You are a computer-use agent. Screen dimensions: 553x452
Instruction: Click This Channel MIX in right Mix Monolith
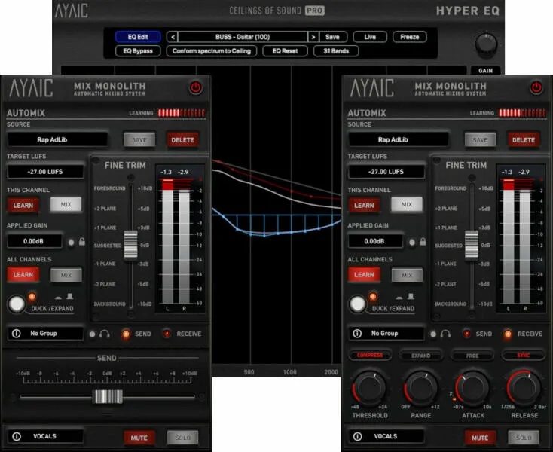407,204
